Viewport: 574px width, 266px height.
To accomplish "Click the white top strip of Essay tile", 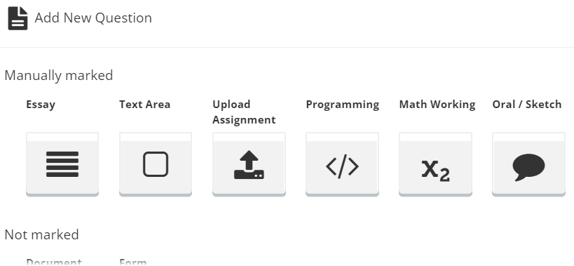I will click(62, 137).
